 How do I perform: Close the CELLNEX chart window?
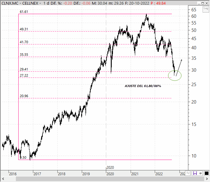207,3
